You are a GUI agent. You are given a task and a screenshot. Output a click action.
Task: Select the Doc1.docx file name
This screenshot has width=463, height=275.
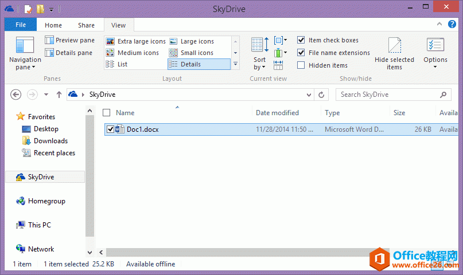143,129
